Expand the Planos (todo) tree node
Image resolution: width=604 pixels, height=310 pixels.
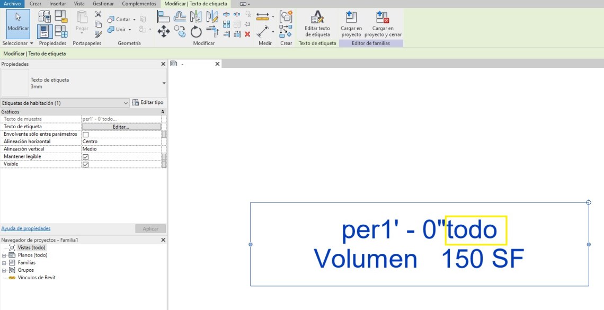[4, 255]
